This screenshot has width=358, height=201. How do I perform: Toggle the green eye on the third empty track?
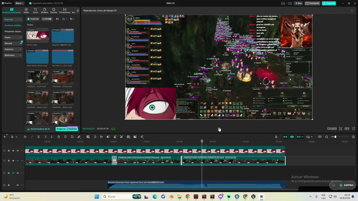pos(13,173)
